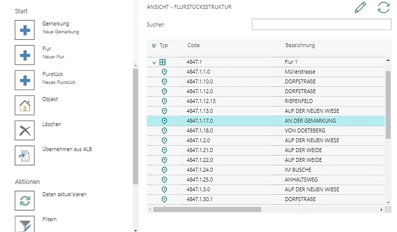Toggle expand-all double chevron beside Typ
The width and height of the screenshot is (397, 232).
pyautogui.click(x=154, y=46)
